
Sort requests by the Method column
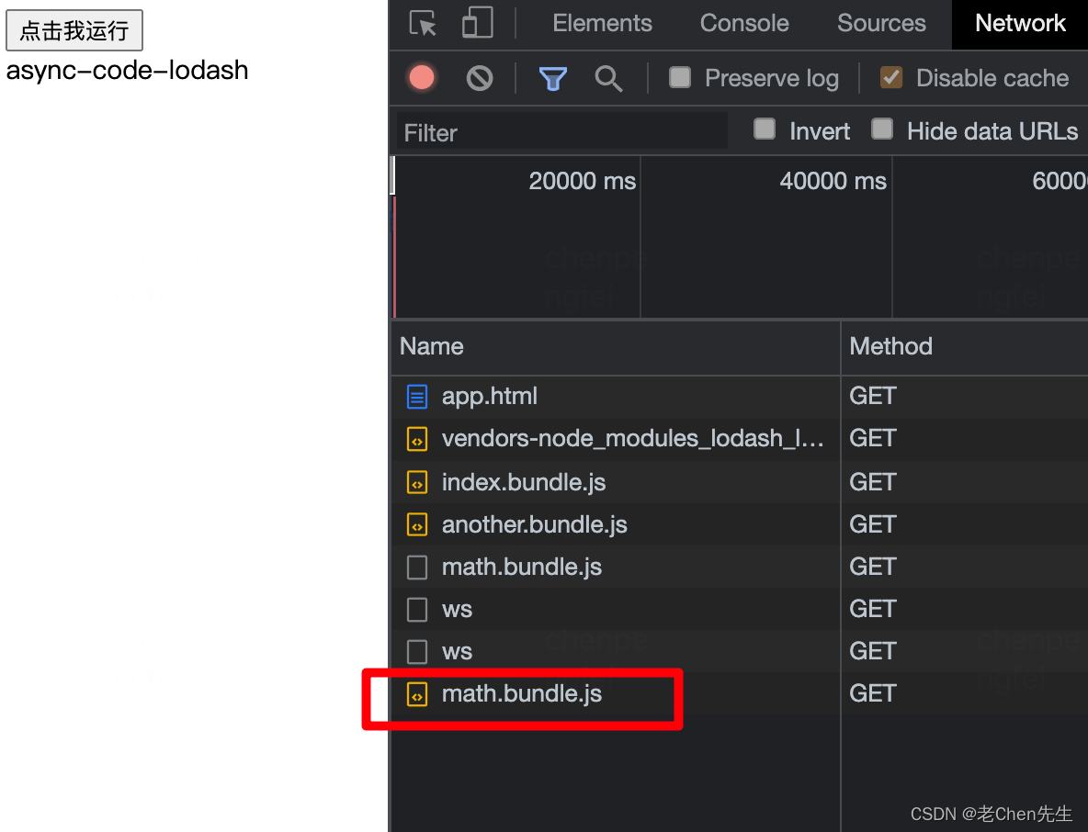[965, 347]
